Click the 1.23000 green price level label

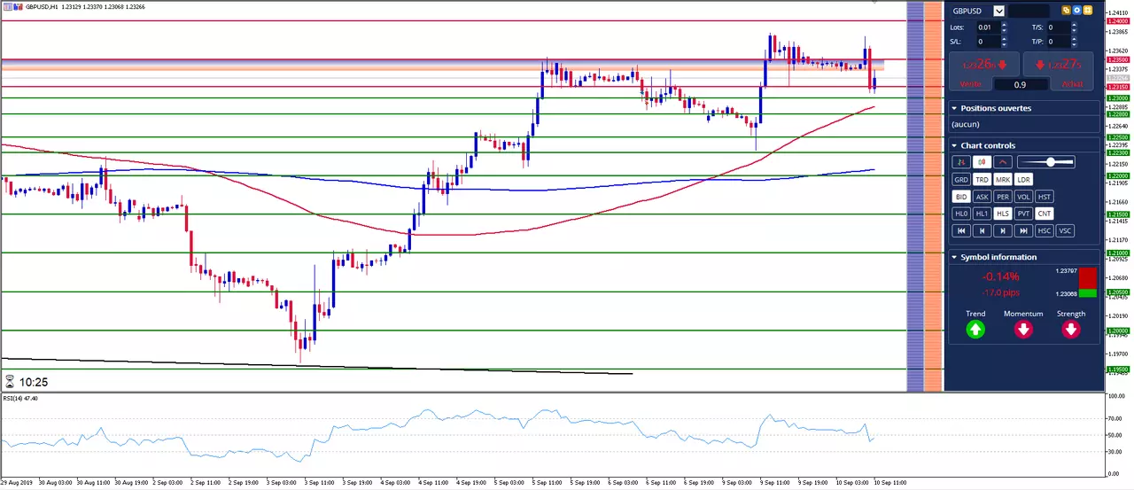1117,97
